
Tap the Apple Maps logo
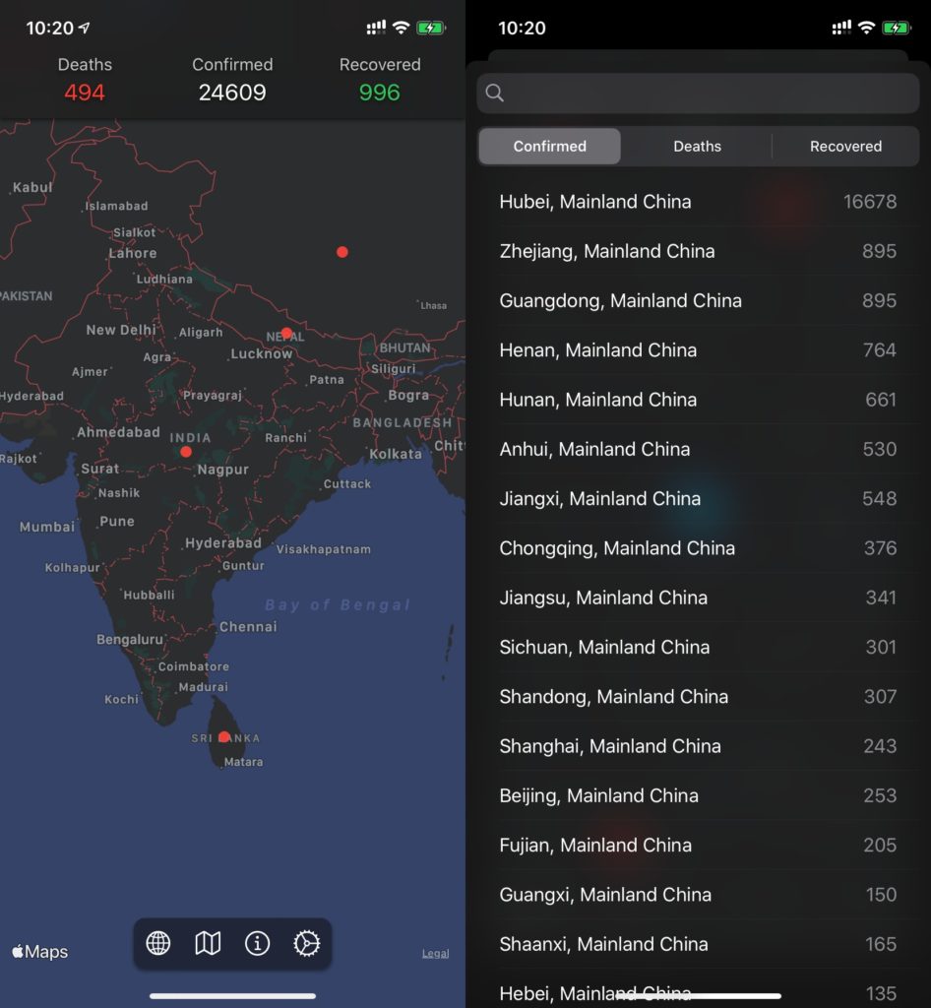click(x=40, y=952)
